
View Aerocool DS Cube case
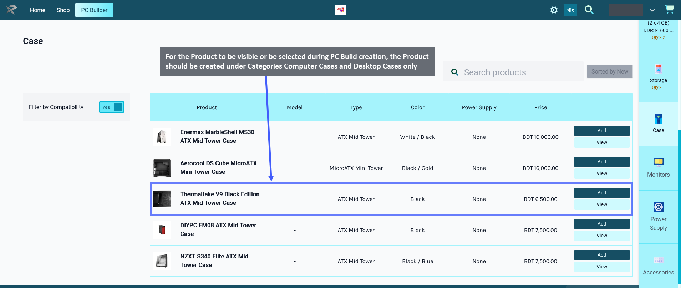tap(602, 173)
